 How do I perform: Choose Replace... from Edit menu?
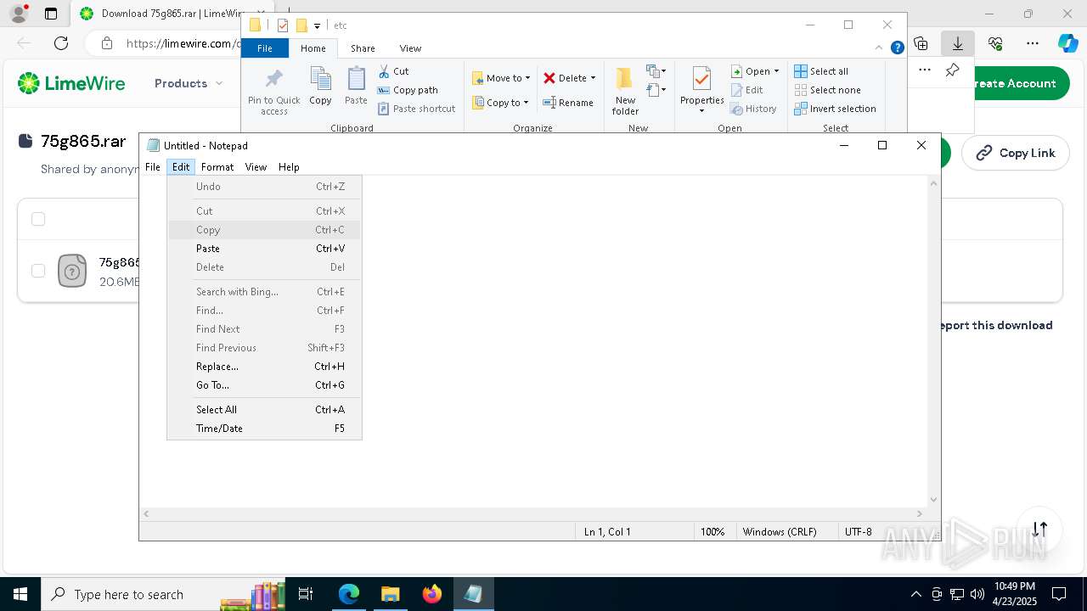point(264,367)
